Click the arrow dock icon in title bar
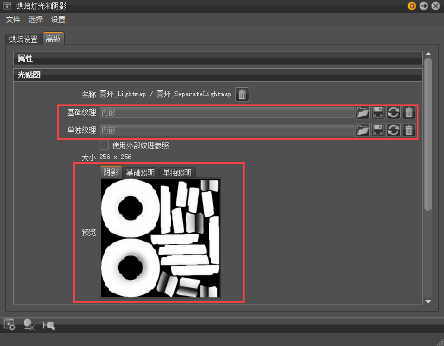The image size is (444, 346). 424,6
